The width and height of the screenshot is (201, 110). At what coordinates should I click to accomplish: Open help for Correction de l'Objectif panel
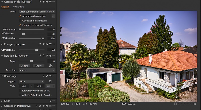[x=40, y=2]
